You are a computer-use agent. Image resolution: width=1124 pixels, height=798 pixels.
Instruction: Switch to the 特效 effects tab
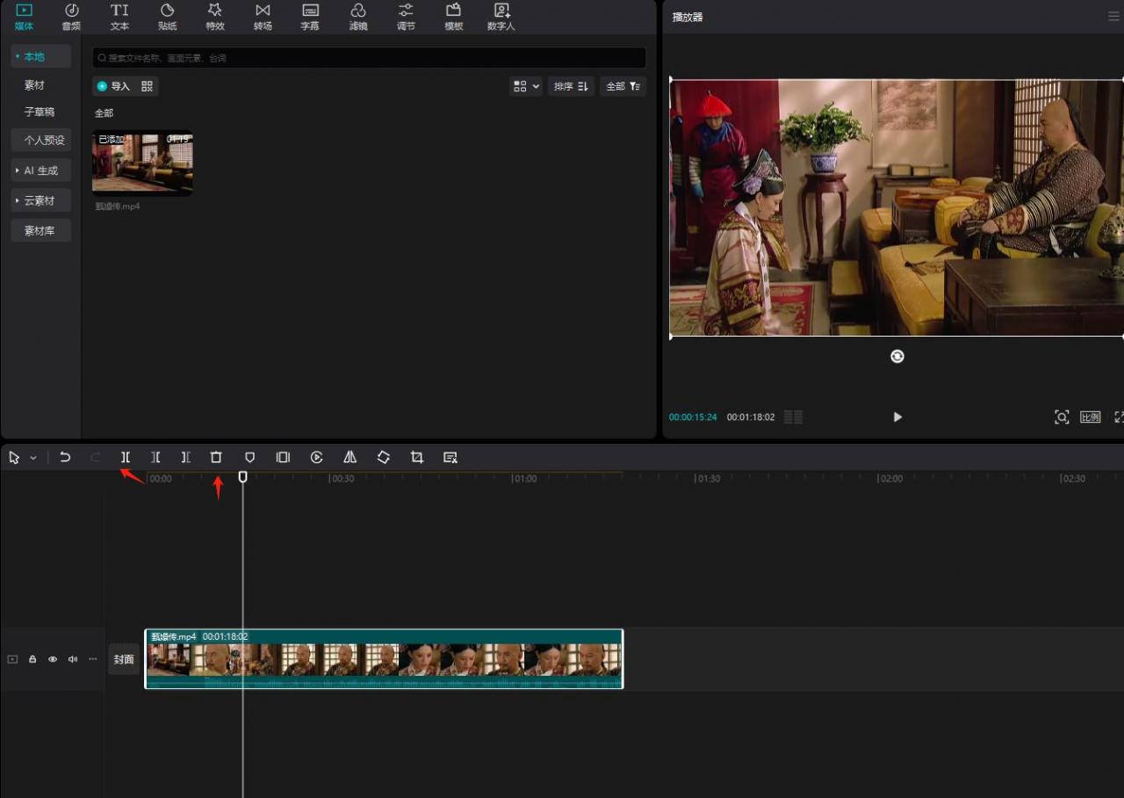pos(215,17)
